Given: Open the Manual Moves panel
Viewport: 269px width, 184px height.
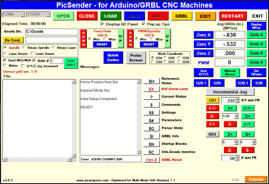Looking at the screenshot, I should 230,73.
